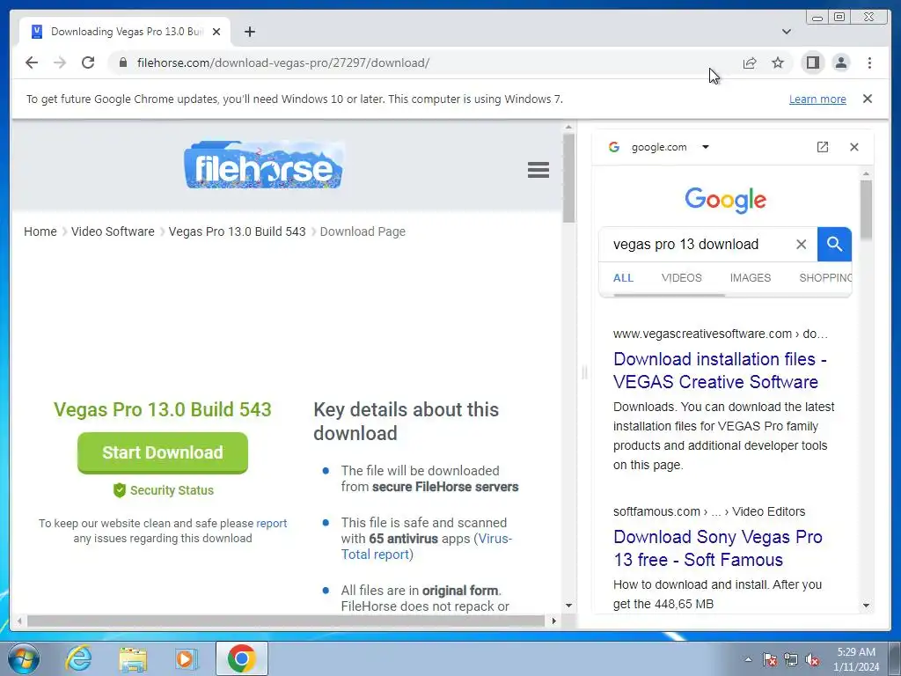Click the main page horizontal scrollbar thumb
The image size is (901, 676).
coord(286,621)
